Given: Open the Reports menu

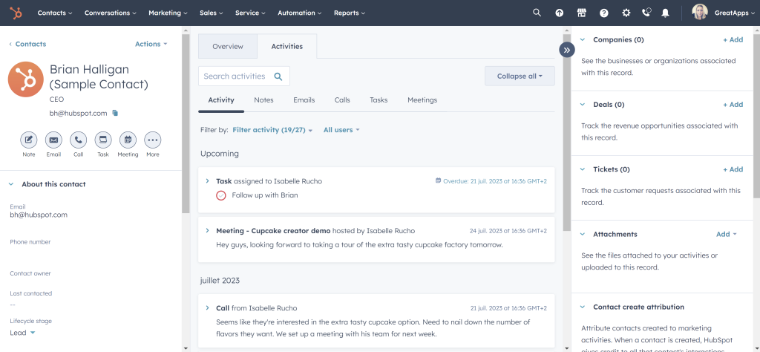Looking at the screenshot, I should coord(350,13).
